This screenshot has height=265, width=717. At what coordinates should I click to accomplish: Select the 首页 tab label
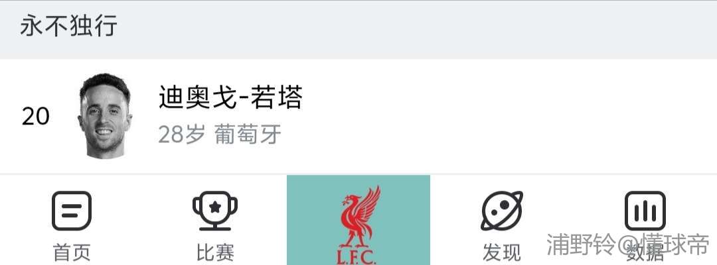(x=72, y=252)
